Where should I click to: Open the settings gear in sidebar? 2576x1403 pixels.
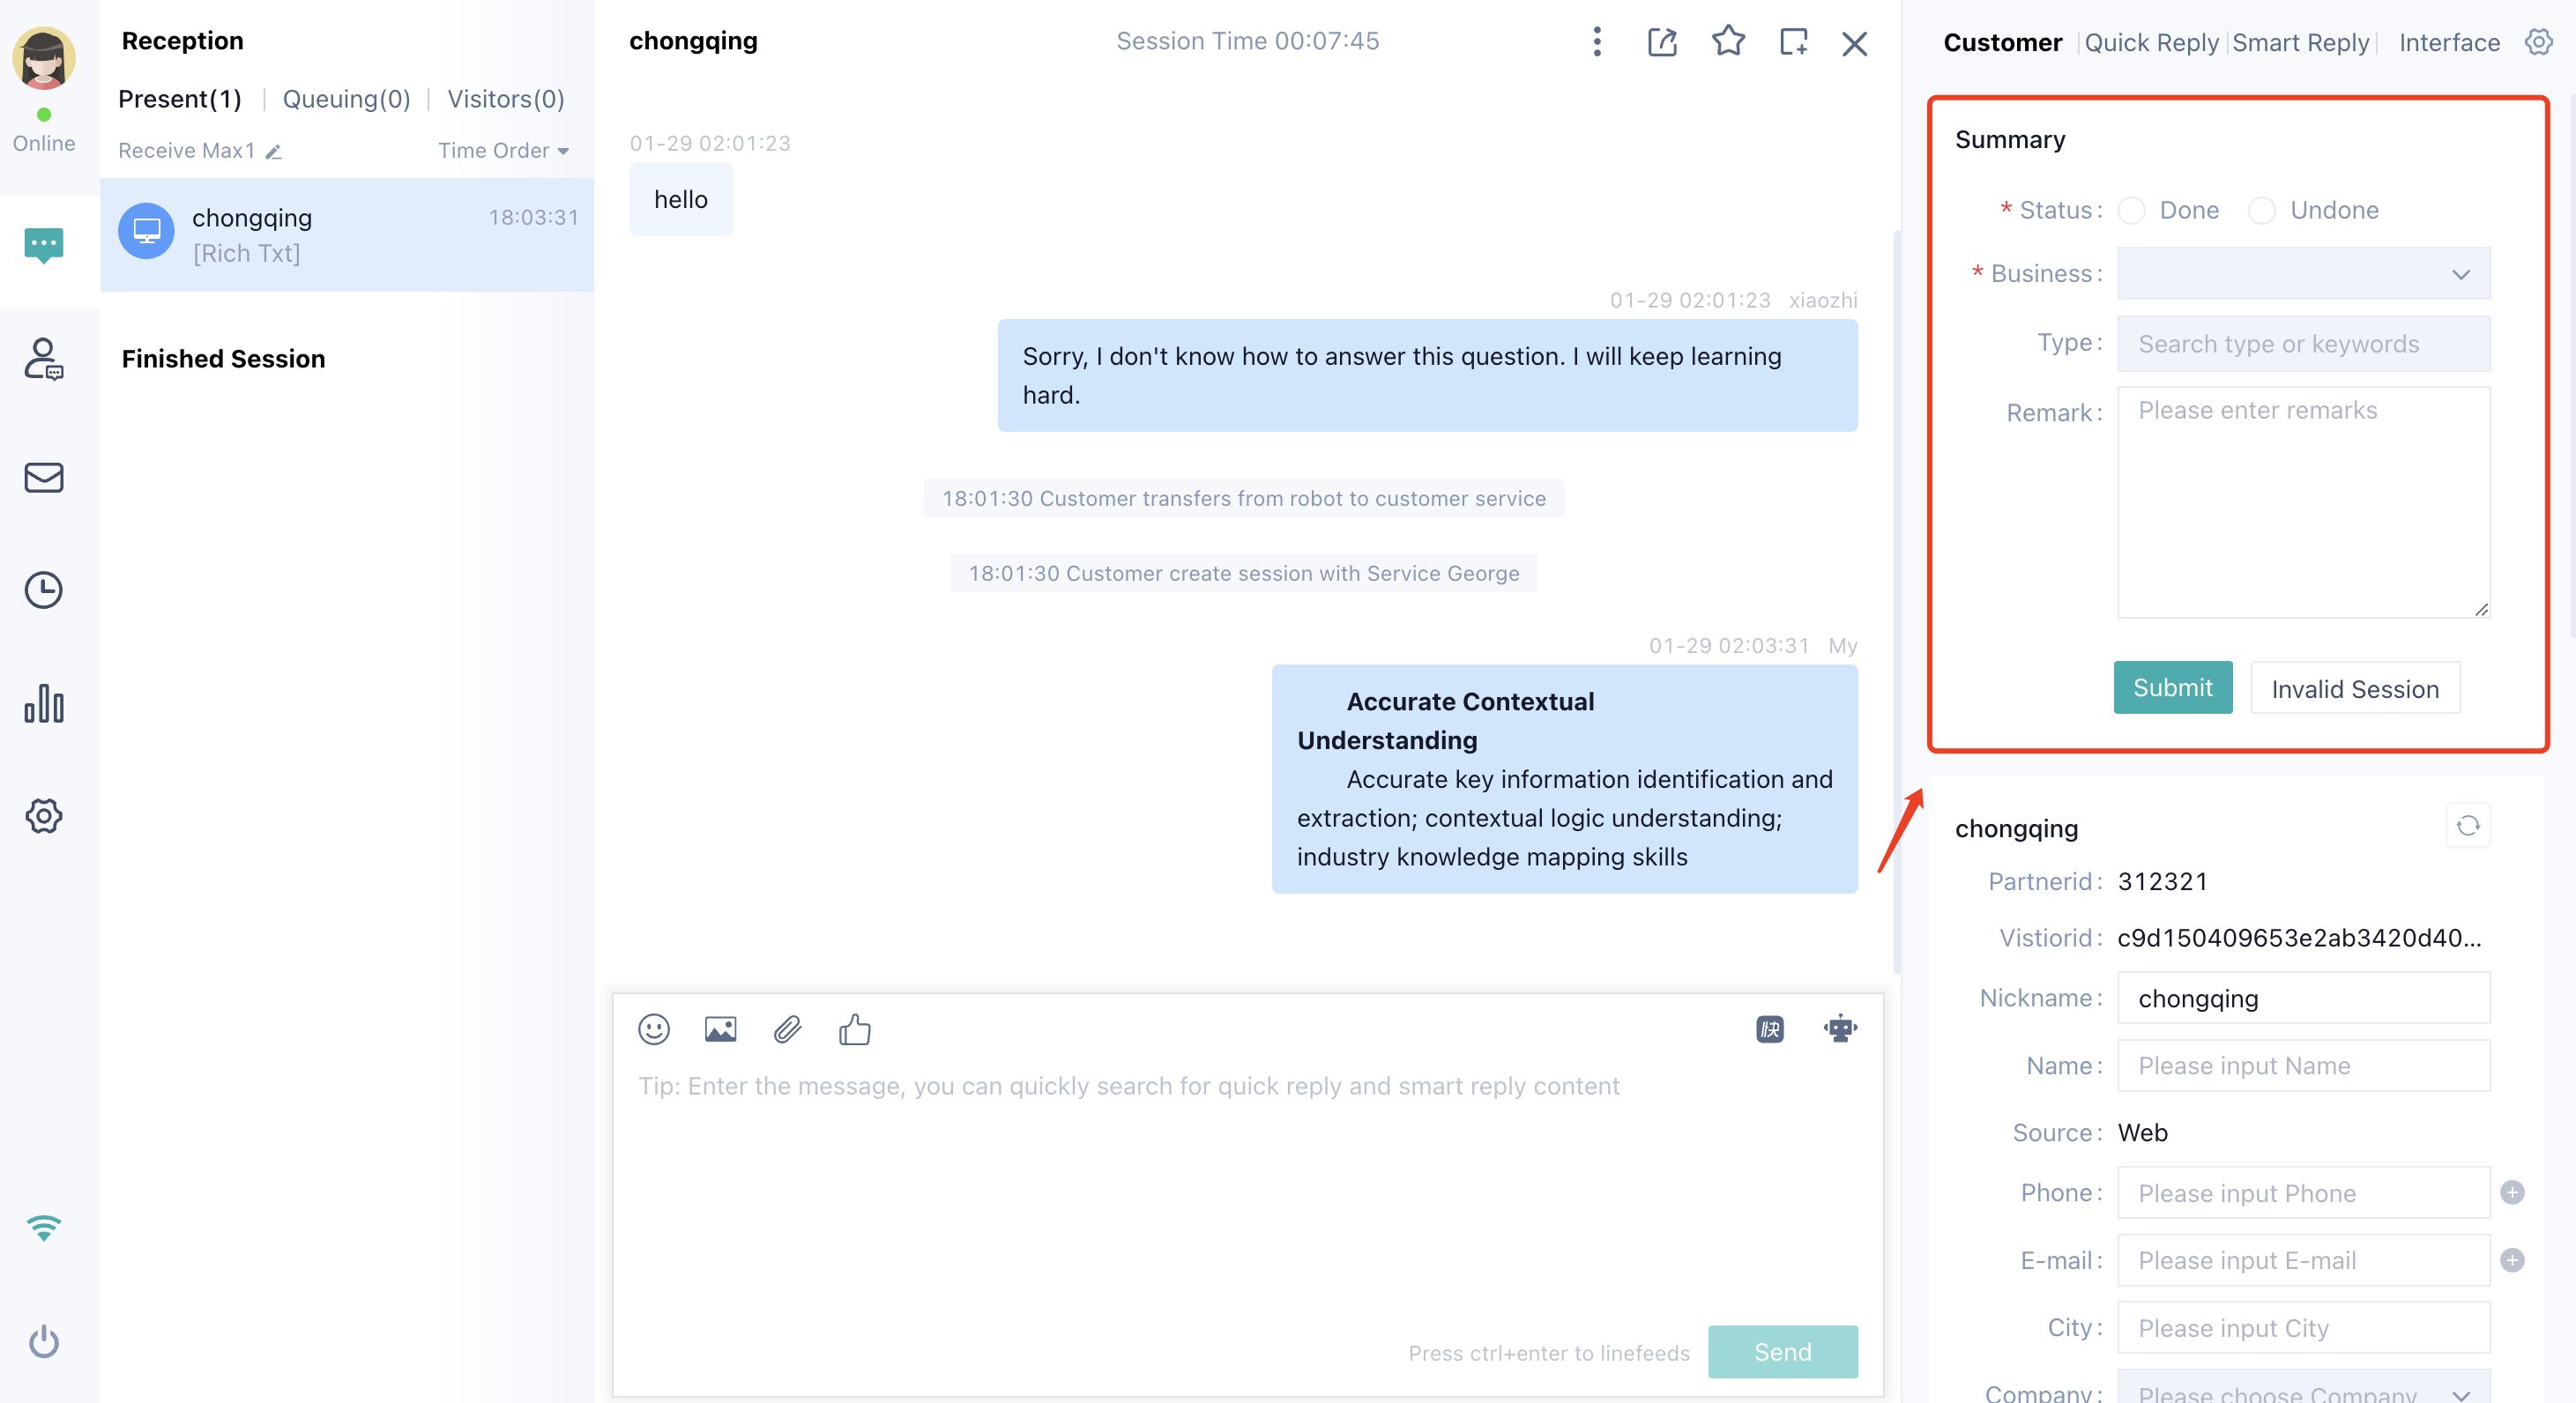tap(44, 816)
